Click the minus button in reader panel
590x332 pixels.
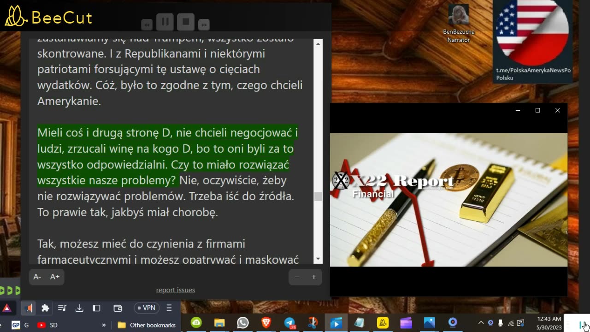pyautogui.click(x=297, y=277)
